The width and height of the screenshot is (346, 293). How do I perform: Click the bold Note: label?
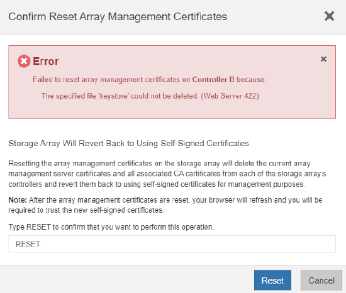point(18,200)
